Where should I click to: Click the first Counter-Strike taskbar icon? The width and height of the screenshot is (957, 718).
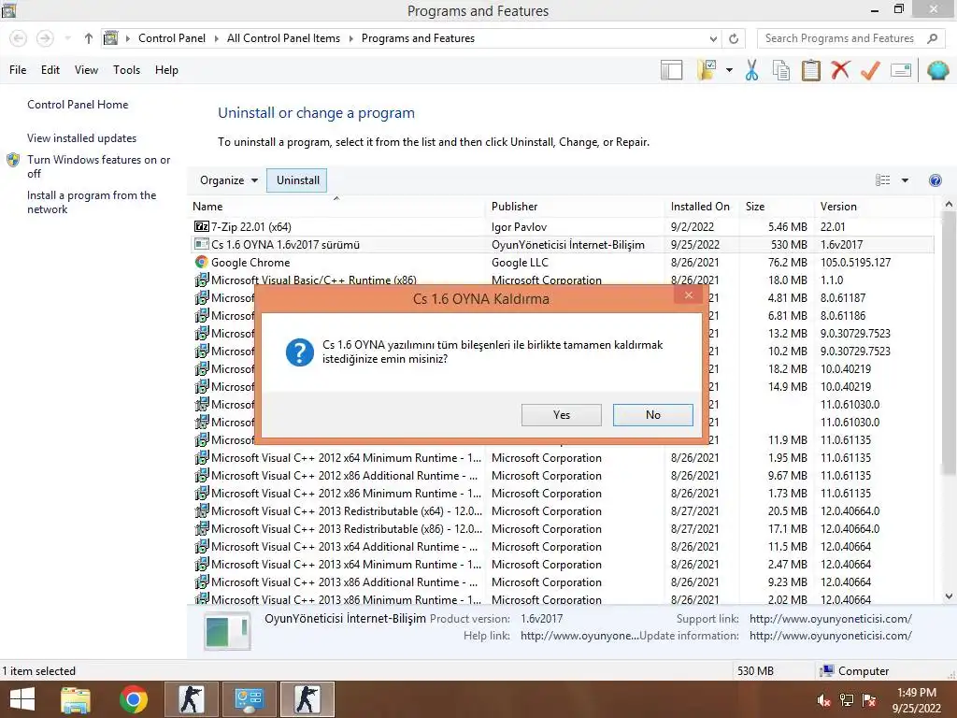click(191, 699)
